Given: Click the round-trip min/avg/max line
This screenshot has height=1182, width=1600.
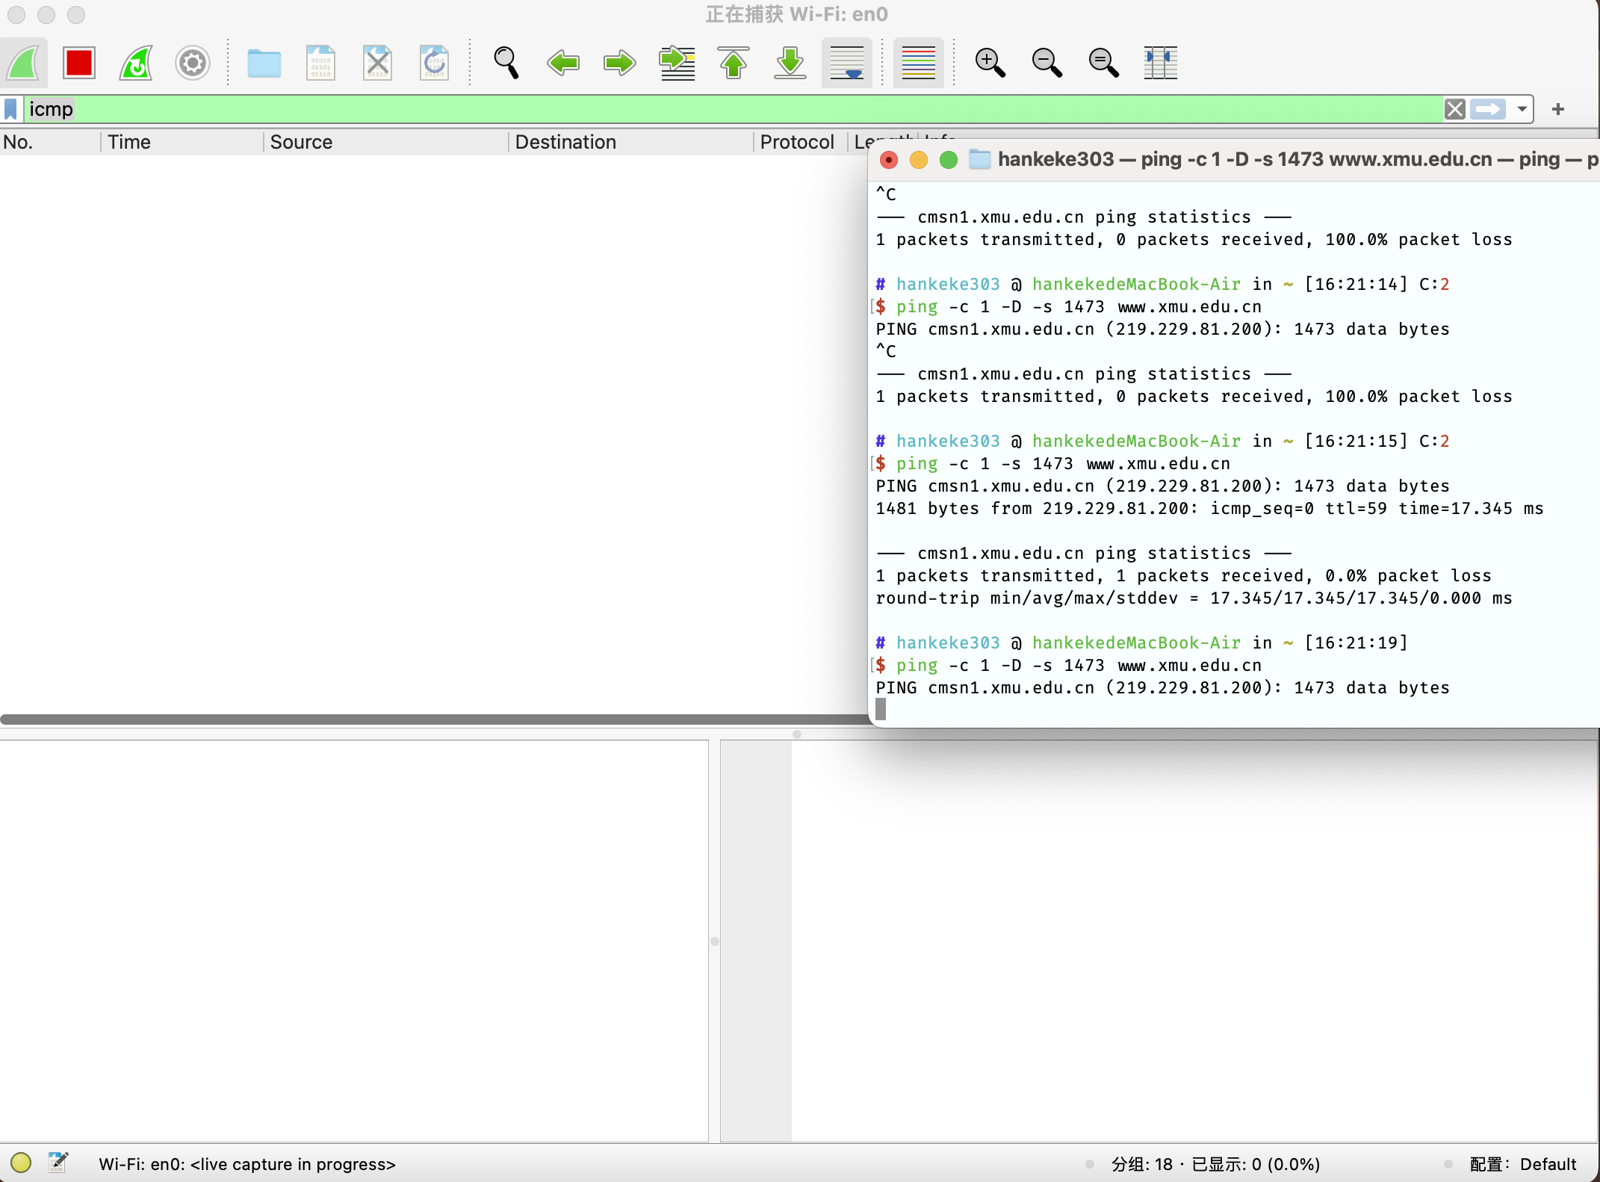Looking at the screenshot, I should [x=1194, y=598].
